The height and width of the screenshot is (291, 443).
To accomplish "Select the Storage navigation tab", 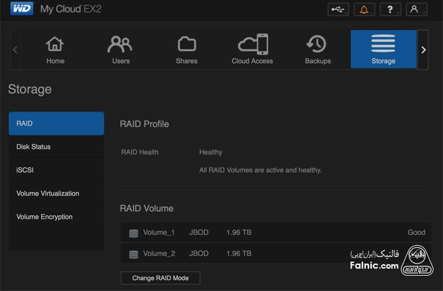I will tap(383, 49).
